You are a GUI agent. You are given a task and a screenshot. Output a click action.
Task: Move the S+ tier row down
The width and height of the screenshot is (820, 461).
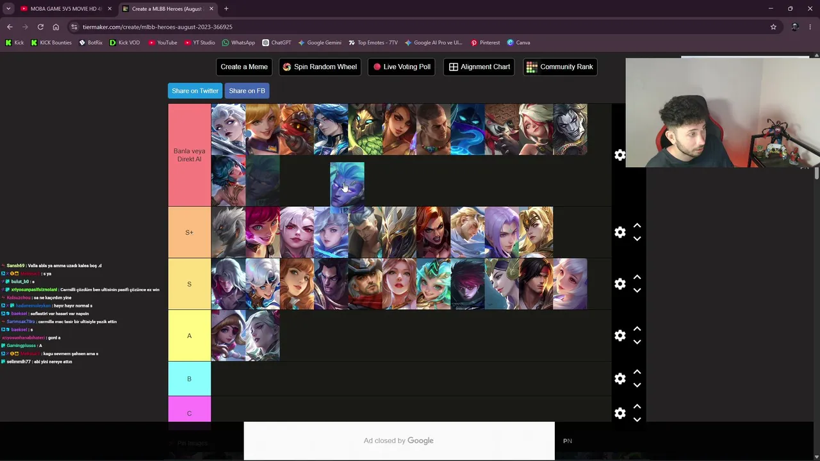pos(637,239)
